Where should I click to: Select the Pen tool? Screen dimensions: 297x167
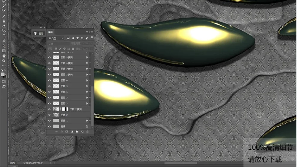click(x=4, y=41)
